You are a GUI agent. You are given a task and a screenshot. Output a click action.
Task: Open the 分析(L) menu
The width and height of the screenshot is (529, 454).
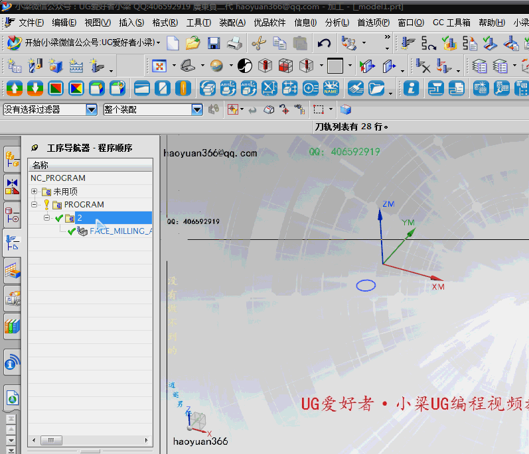[x=337, y=23]
